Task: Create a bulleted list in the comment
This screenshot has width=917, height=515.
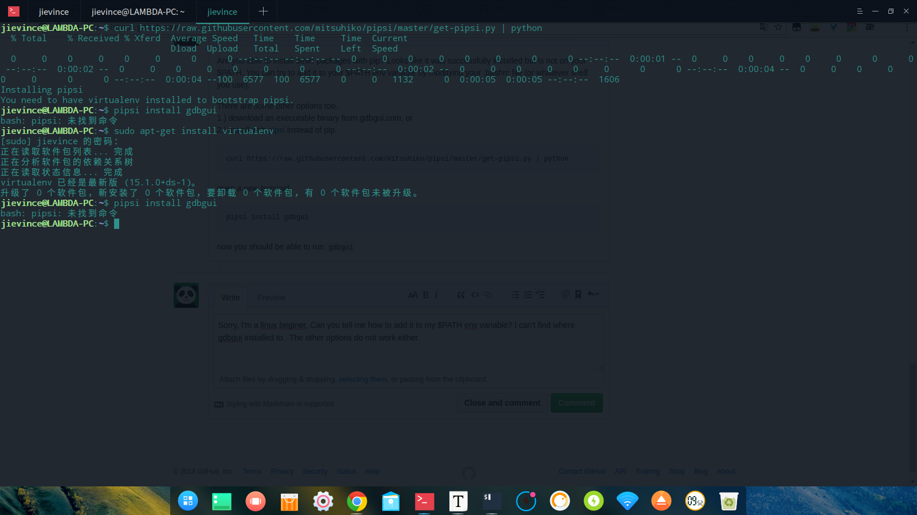Action: tap(514, 294)
